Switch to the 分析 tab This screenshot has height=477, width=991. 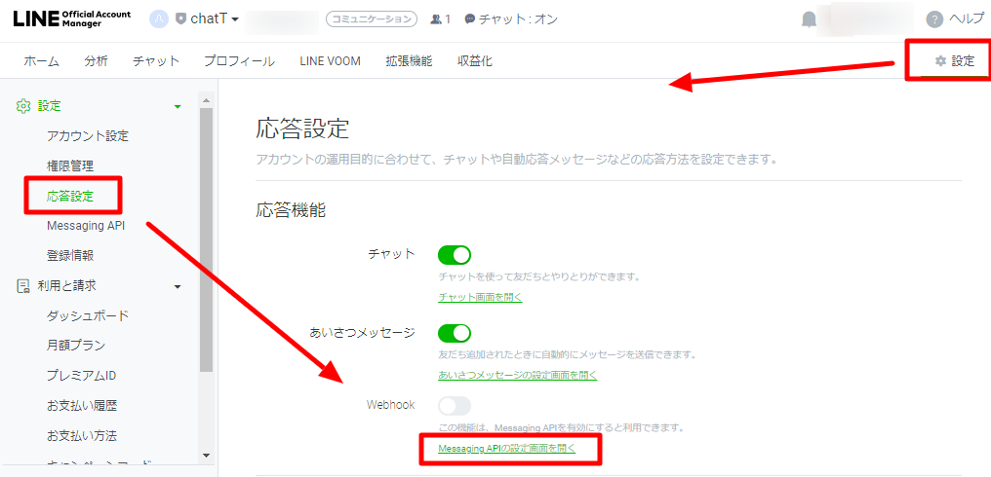(x=96, y=61)
